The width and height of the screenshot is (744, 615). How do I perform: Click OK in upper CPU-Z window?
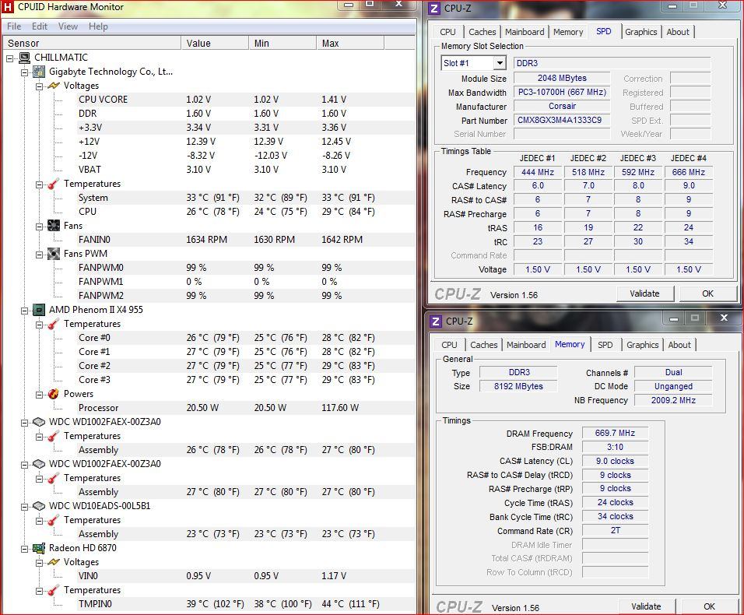point(707,293)
